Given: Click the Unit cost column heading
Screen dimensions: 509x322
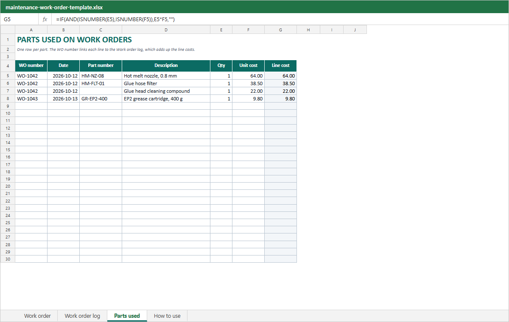Looking at the screenshot, I should pos(248,66).
